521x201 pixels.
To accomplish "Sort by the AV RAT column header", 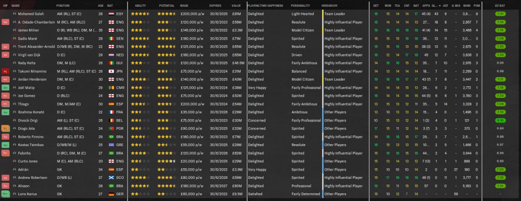I will pyautogui.click(x=500, y=6).
